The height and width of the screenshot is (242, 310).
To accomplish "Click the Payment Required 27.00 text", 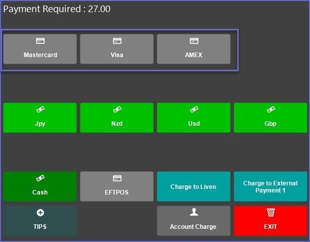I will (x=57, y=9).
